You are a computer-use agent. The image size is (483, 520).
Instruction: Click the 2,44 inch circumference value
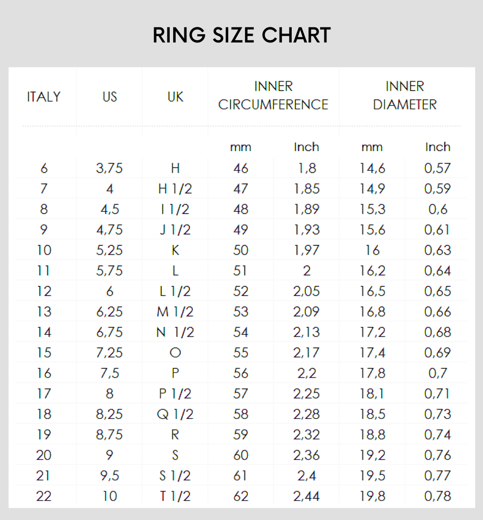coord(306,497)
